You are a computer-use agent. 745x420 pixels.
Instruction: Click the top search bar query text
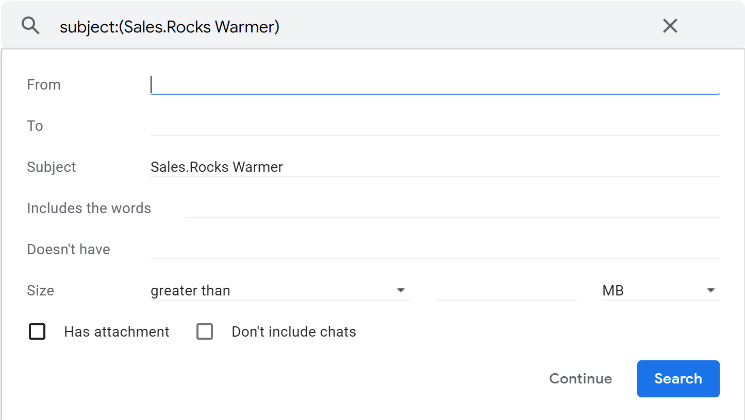pos(170,27)
